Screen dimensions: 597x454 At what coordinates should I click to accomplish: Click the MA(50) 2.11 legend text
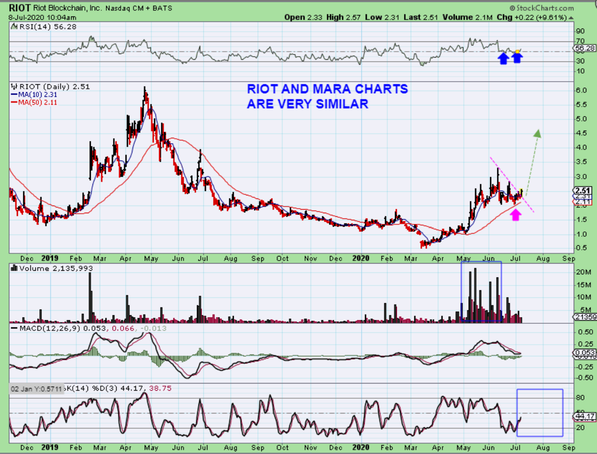38,103
